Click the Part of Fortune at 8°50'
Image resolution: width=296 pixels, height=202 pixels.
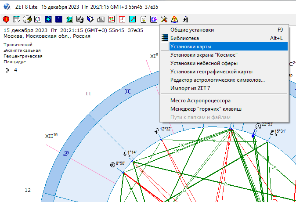click(x=112, y=165)
